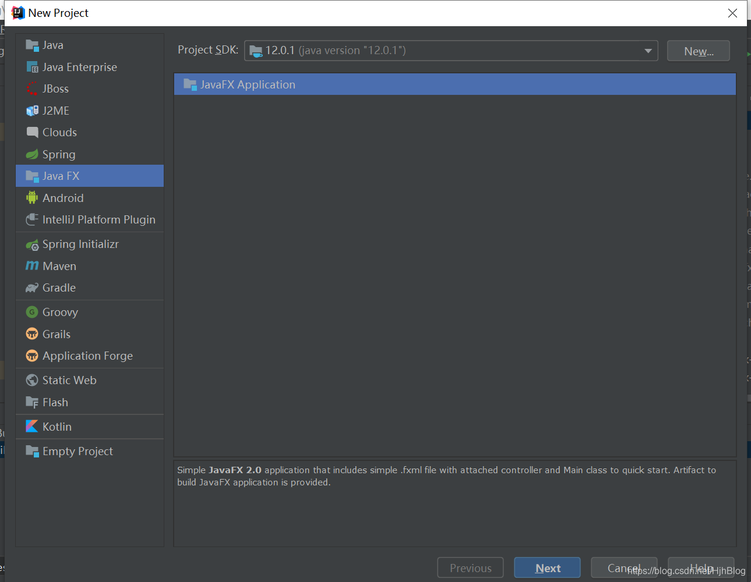Choose Static Web project type
The width and height of the screenshot is (751, 582).
click(90, 380)
